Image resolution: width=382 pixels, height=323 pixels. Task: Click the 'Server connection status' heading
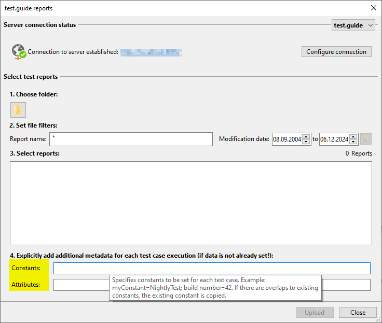coord(40,25)
